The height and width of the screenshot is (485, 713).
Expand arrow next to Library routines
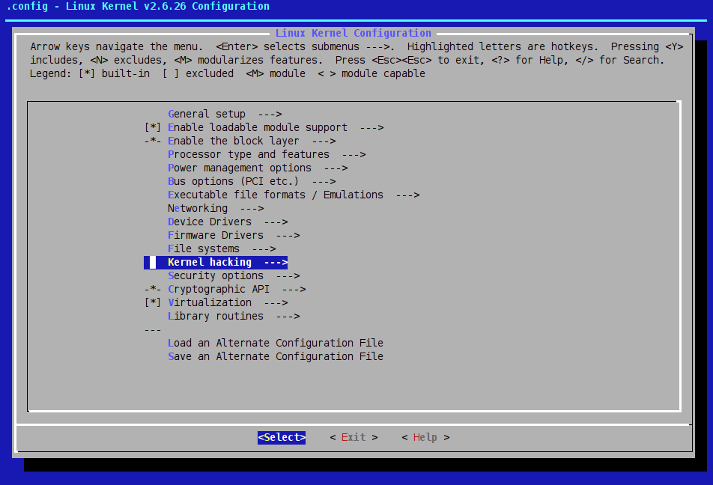288,317
